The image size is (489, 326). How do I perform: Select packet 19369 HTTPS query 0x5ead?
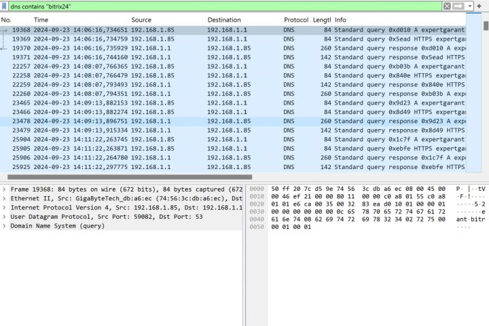[233, 39]
